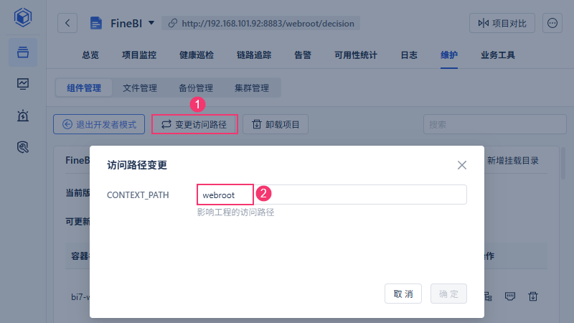This screenshot has height=323, width=574.
Task: Open the 健康巡检 menu tab
Action: click(x=197, y=55)
